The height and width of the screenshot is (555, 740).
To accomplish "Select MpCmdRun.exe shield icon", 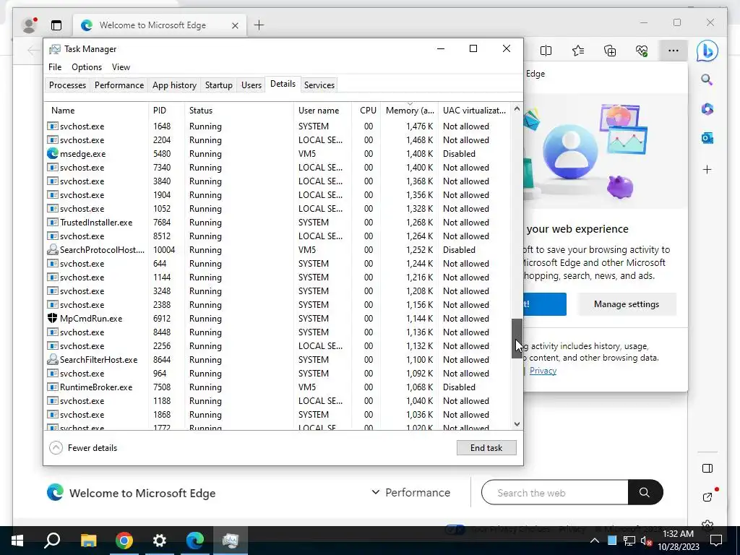I will point(52,318).
